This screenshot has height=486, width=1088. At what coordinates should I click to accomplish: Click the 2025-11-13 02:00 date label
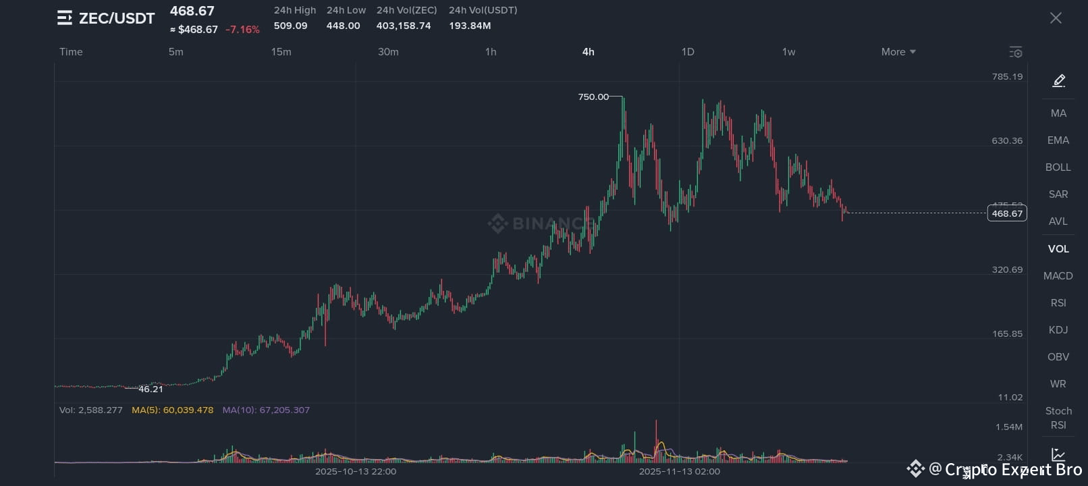click(x=680, y=471)
